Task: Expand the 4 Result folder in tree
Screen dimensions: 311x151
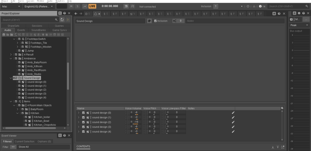Action: point(11,55)
